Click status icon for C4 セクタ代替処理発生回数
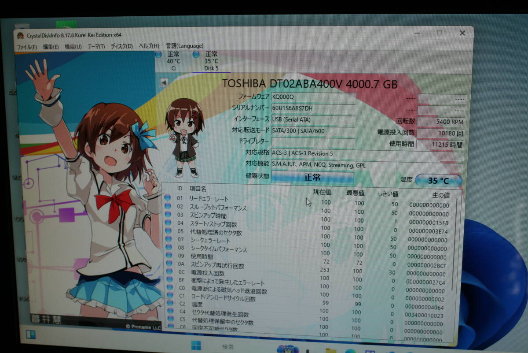The width and height of the screenshot is (528, 353). pos(170,312)
